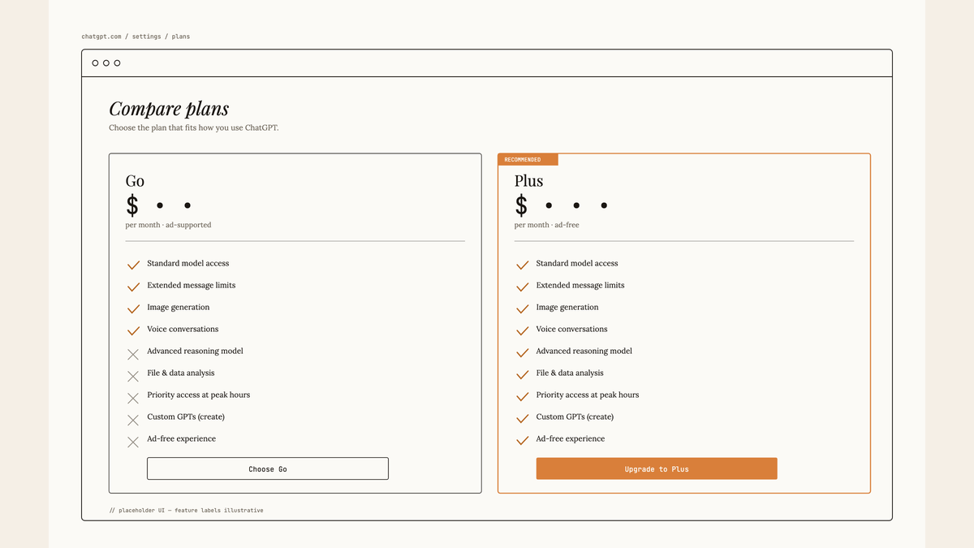Click the middle window control circle
The width and height of the screenshot is (974, 548).
click(x=106, y=63)
